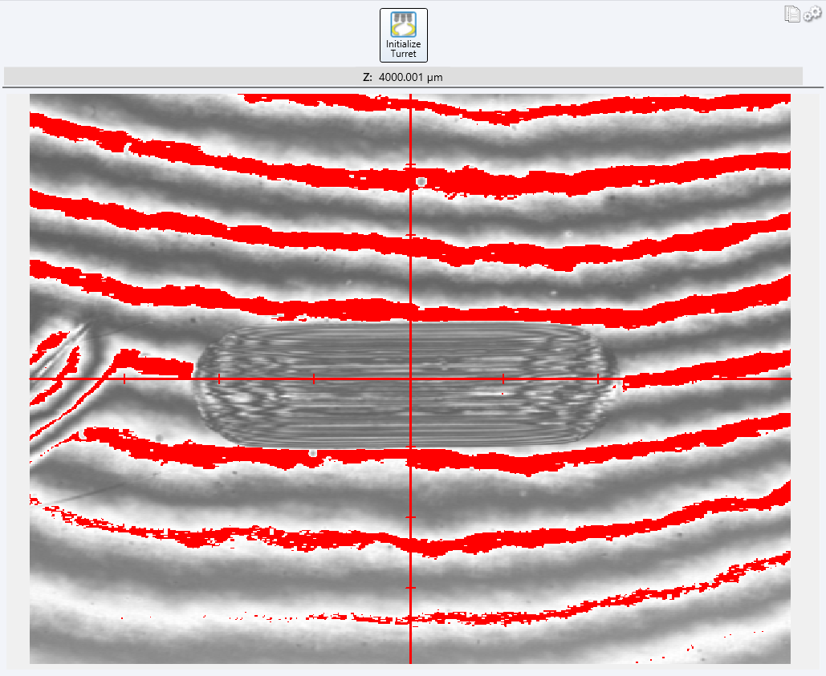
Task: Open the document pages icon
Action: (x=791, y=14)
